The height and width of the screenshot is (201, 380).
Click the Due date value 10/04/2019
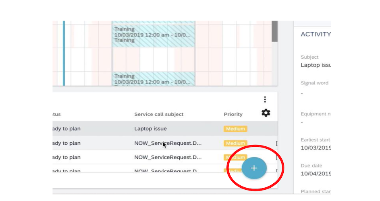coord(316,174)
